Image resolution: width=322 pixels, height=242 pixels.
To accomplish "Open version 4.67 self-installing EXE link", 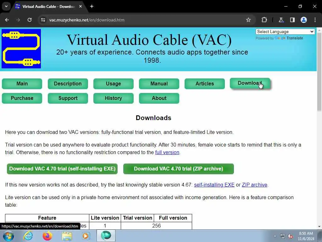I will pos(214,185).
